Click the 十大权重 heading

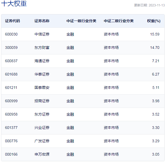click(x=14, y=3)
